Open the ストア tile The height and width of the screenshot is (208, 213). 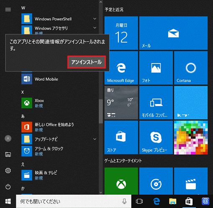tap(121, 137)
